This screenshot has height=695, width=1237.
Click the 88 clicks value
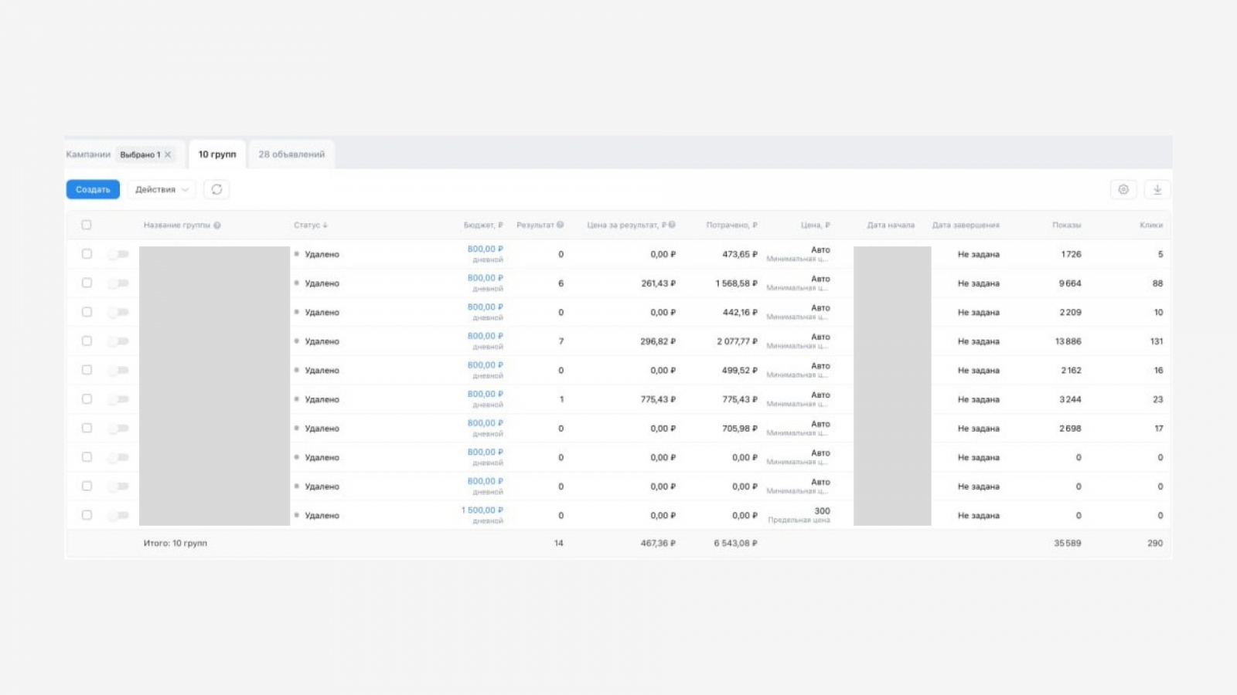(1157, 283)
